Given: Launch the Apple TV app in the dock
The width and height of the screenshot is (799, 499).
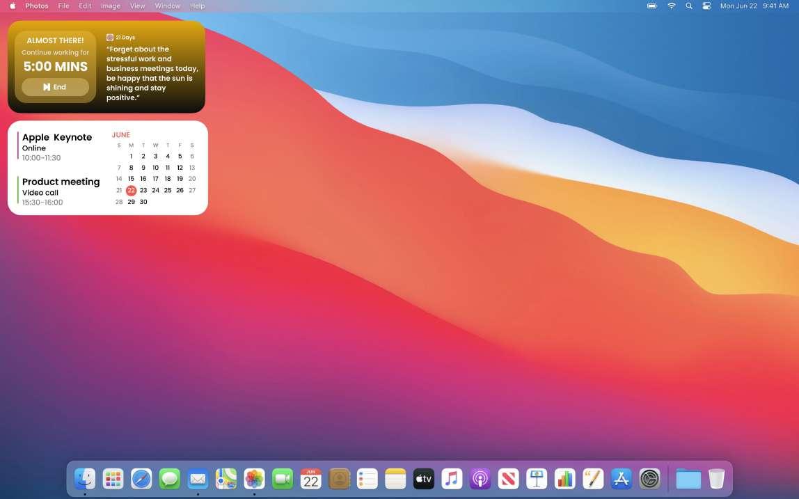Looking at the screenshot, I should (423, 479).
